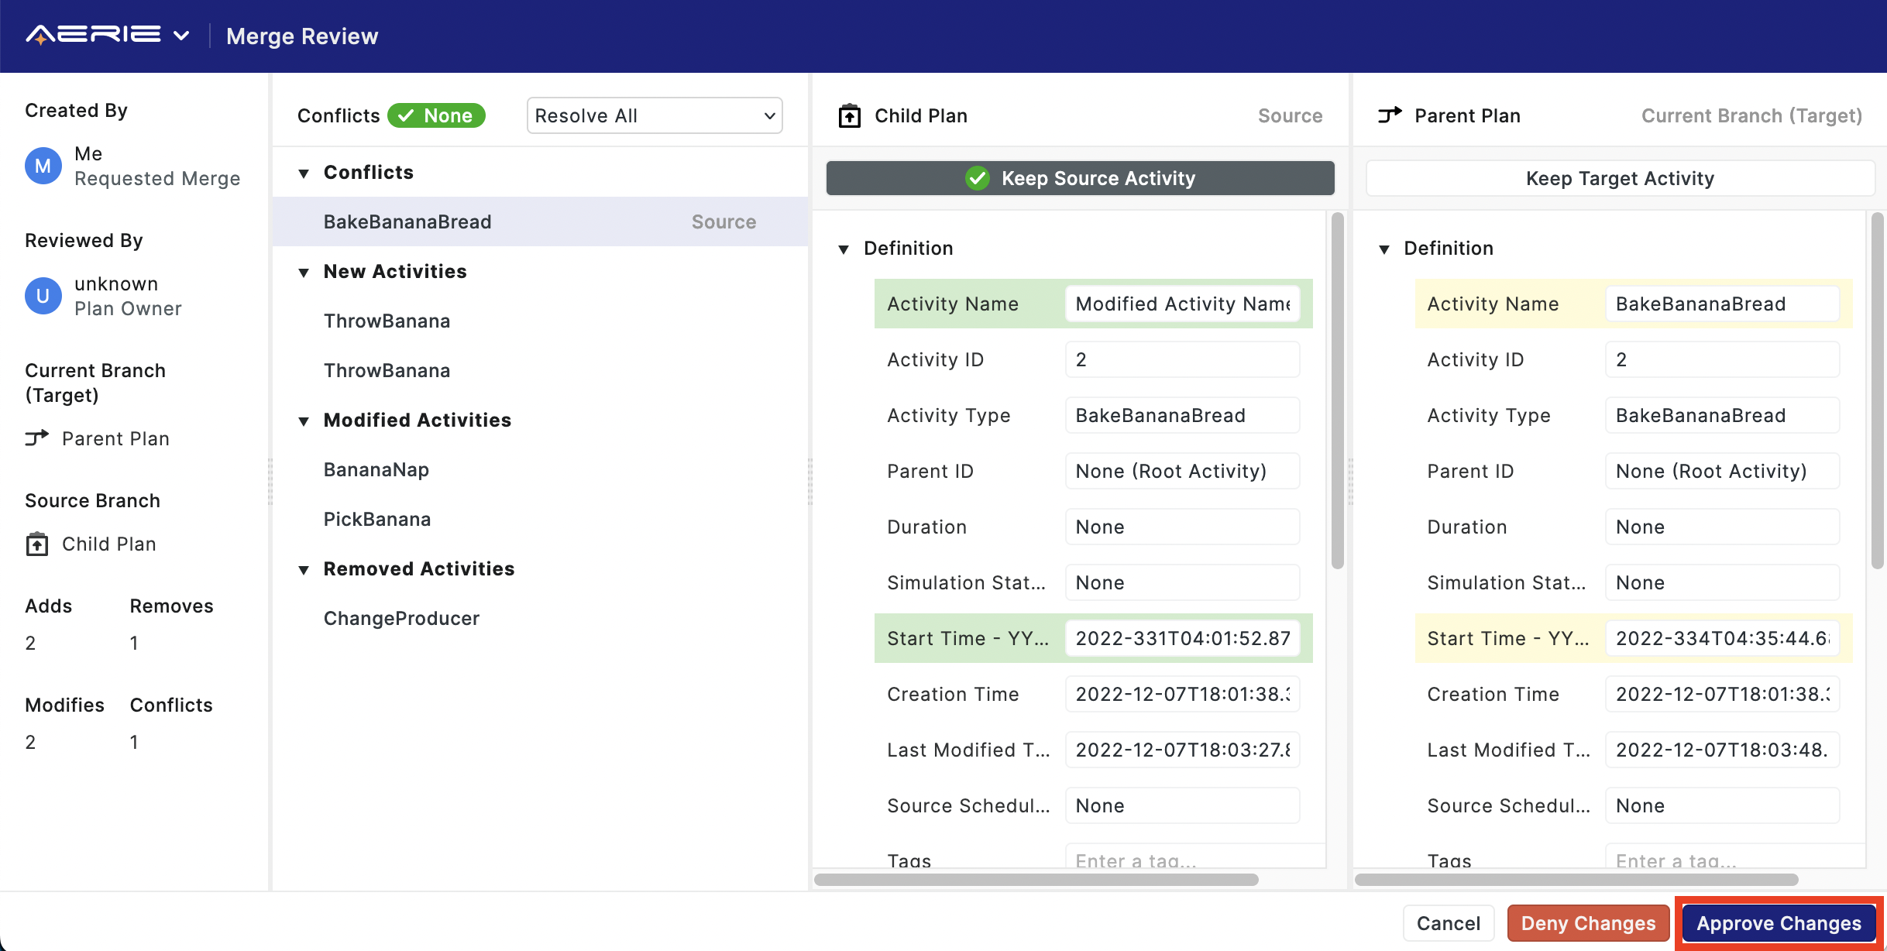Click the green checkmark on Keep Source Activity

(978, 178)
